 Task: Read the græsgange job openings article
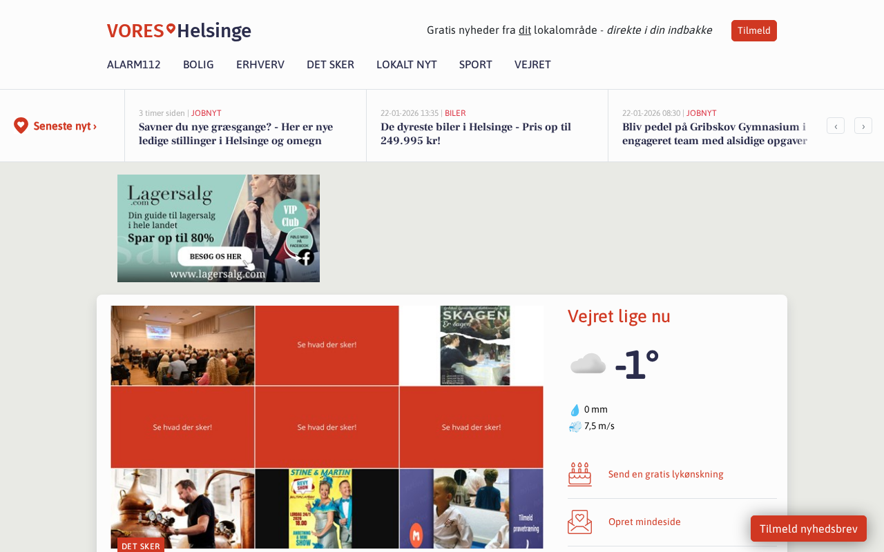[x=236, y=134]
